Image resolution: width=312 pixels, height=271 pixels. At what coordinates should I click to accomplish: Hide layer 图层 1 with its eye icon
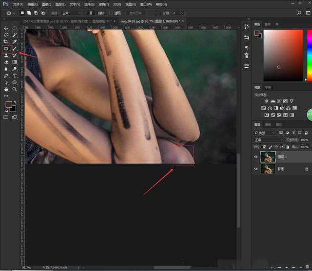[256, 156]
